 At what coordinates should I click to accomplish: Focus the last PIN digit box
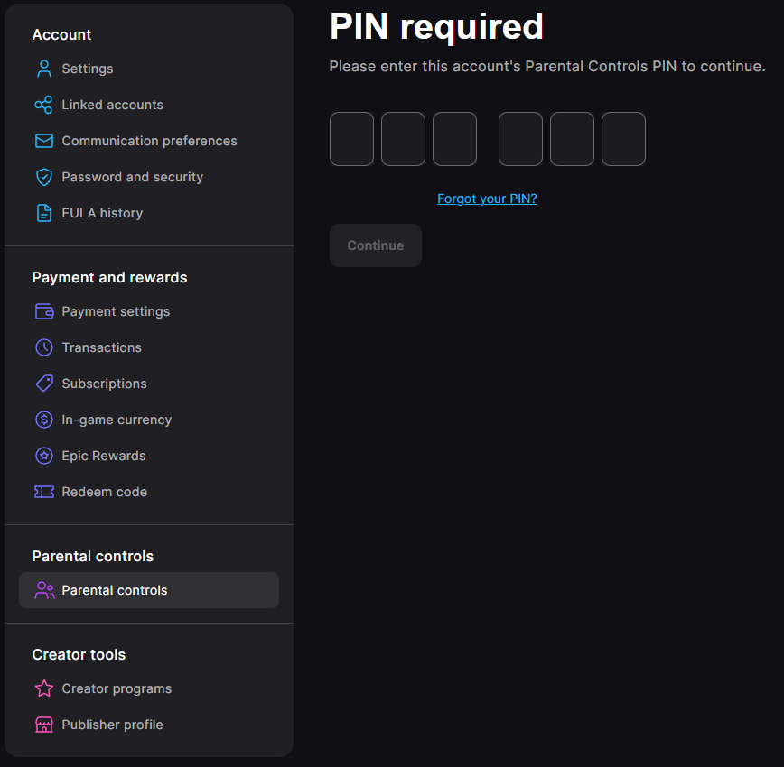click(623, 139)
